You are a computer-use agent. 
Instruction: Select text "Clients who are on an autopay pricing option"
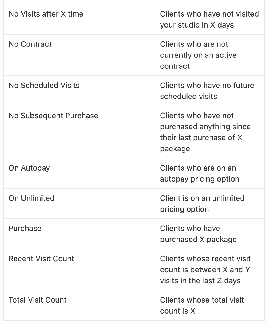[200, 174]
